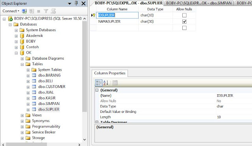Click the dbo.KASIR table icon
252x146 pixels.
[x=34, y=98]
